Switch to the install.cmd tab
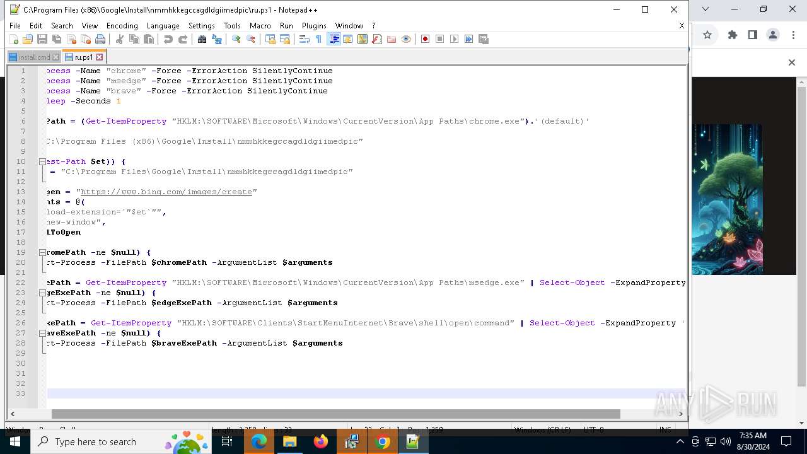 (34, 57)
